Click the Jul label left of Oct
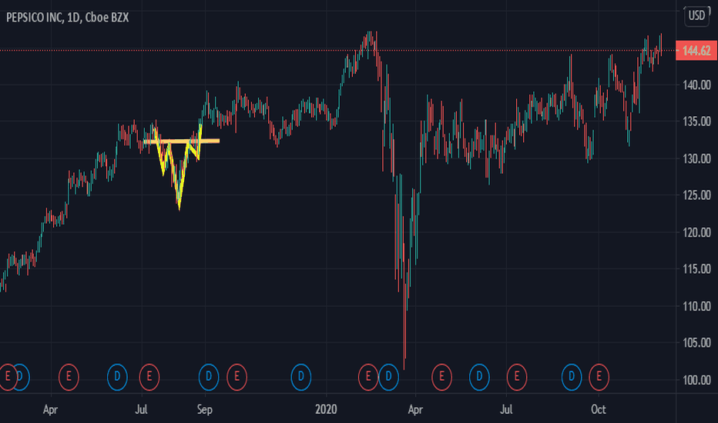Screen dimensions: 718x423 coord(506,409)
